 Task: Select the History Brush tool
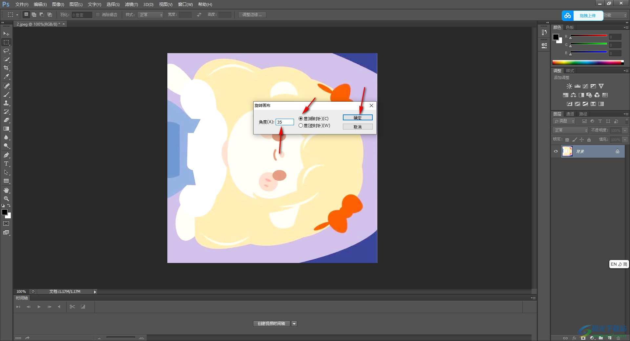pyautogui.click(x=6, y=111)
